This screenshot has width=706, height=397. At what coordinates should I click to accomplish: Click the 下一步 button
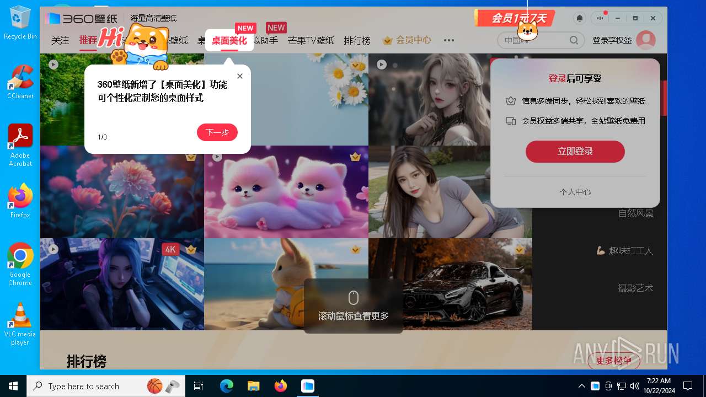[x=217, y=132]
